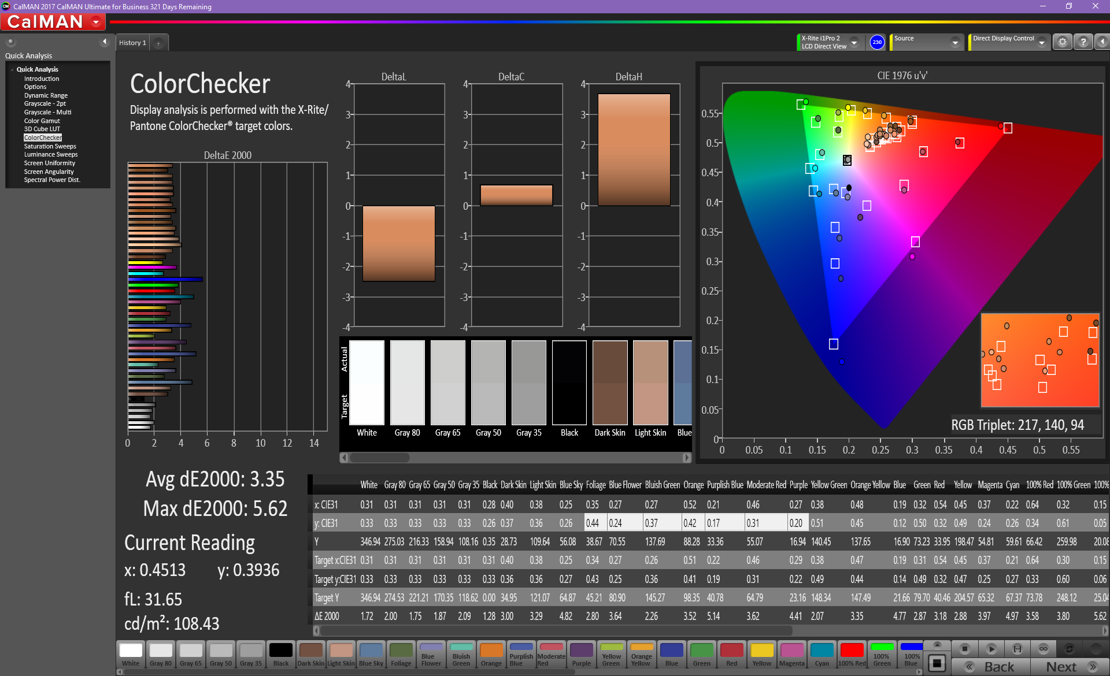Add a new history tab with plus icon

click(x=158, y=43)
